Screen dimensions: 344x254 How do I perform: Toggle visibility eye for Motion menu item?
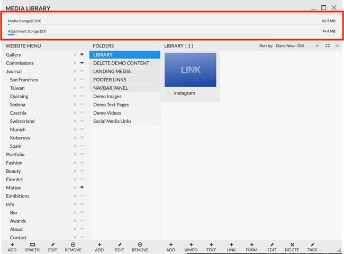[82, 188]
